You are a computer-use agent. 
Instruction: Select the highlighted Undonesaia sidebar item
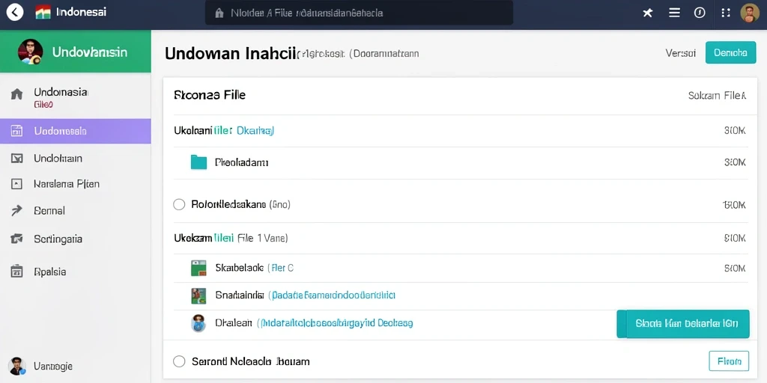(76, 131)
